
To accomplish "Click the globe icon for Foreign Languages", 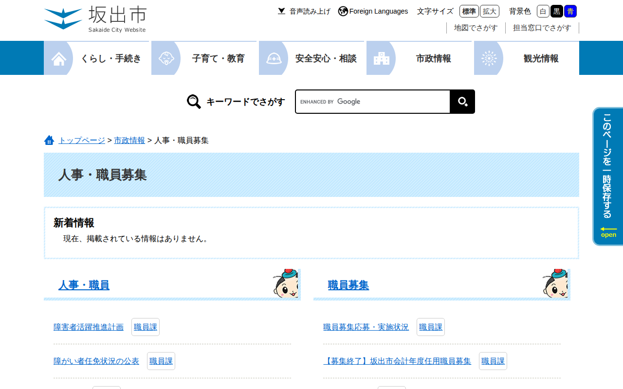I will (x=343, y=11).
